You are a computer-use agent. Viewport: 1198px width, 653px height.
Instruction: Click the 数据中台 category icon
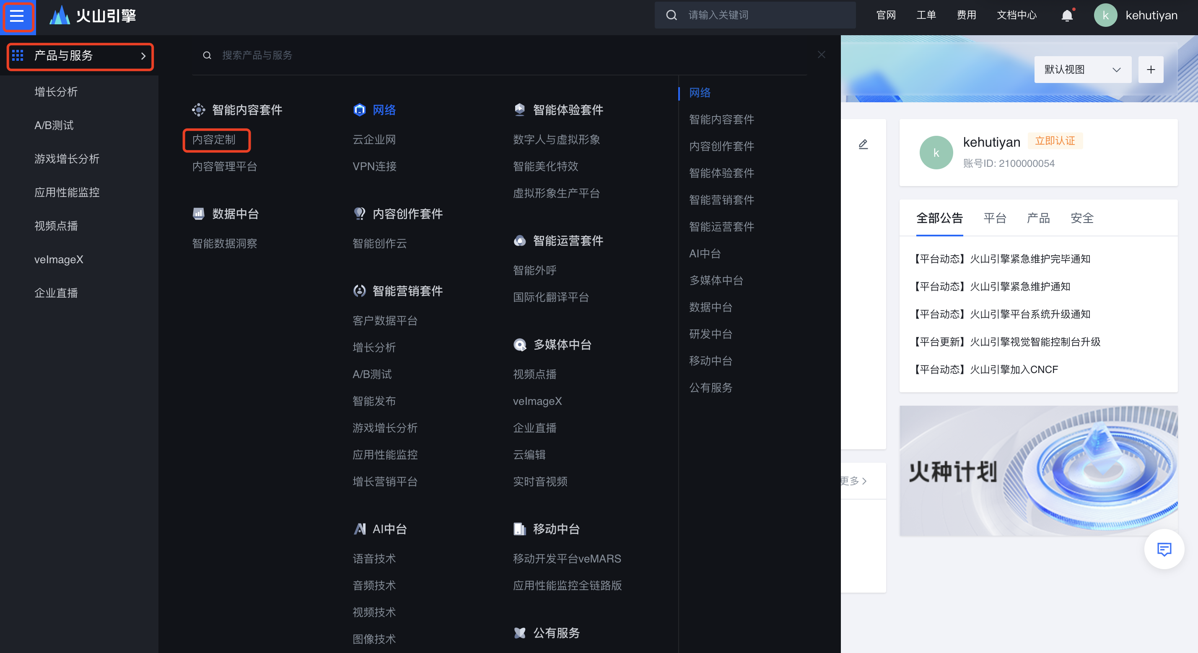tap(199, 214)
